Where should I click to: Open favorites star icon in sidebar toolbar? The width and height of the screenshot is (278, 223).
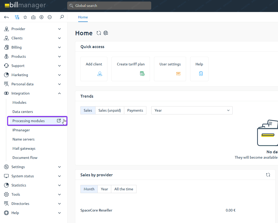pos(25,17)
